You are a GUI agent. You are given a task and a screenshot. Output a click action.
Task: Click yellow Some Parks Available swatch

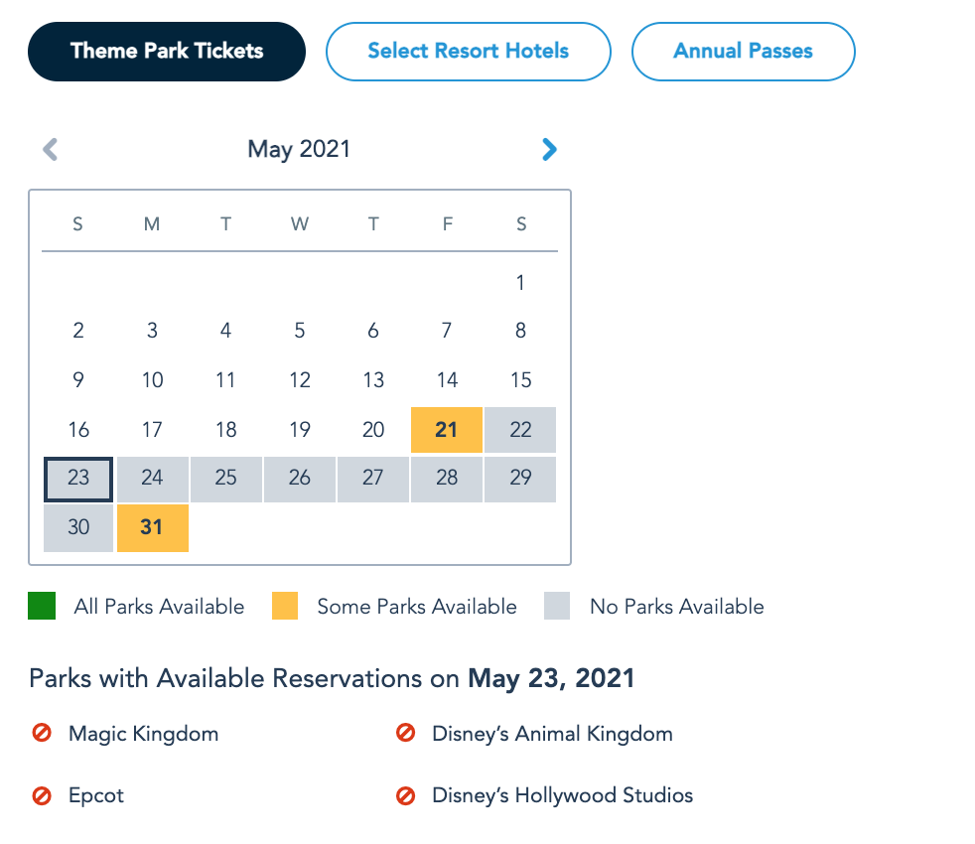pyautogui.click(x=285, y=606)
